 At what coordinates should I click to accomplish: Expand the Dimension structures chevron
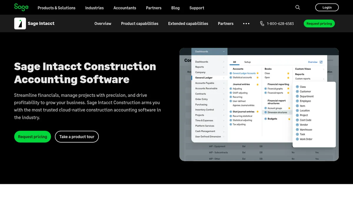(x=289, y=112)
